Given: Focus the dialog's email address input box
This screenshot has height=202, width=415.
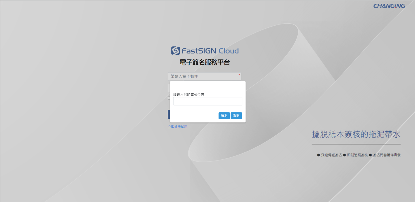Looking at the screenshot, I should pos(207,101).
